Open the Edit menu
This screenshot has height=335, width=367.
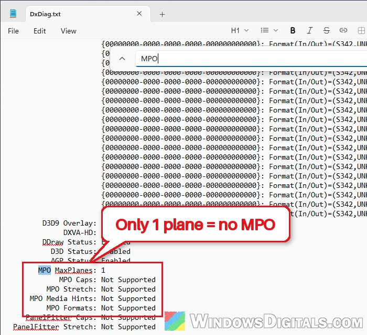(x=39, y=31)
